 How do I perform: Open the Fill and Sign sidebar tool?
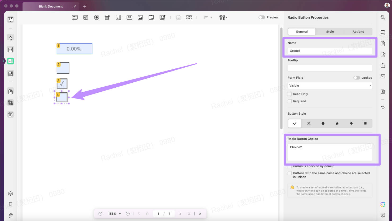(11, 73)
